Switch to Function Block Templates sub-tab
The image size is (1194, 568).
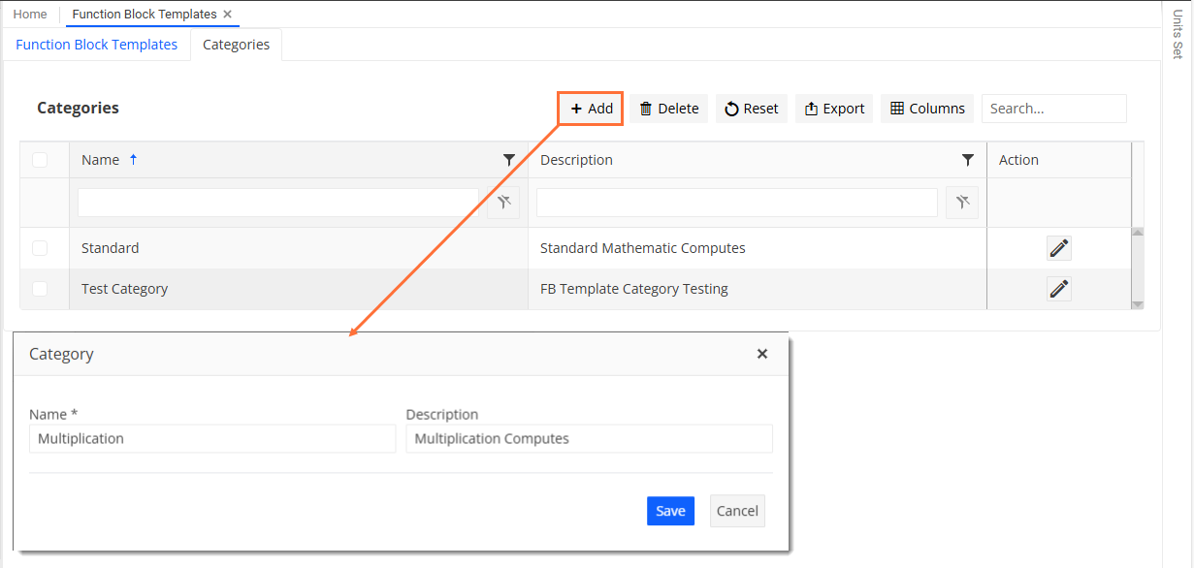97,45
